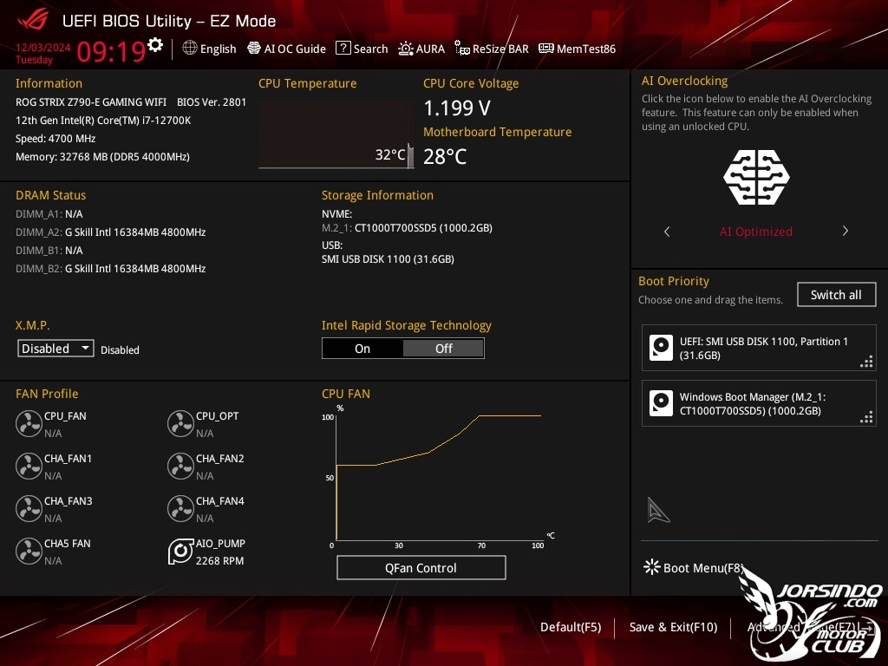The height and width of the screenshot is (666, 888).
Task: Click the CHA_FAN4 fan icon
Action: click(180, 508)
